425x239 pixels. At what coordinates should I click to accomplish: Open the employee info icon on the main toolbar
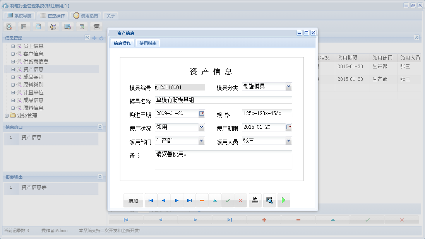53,26
